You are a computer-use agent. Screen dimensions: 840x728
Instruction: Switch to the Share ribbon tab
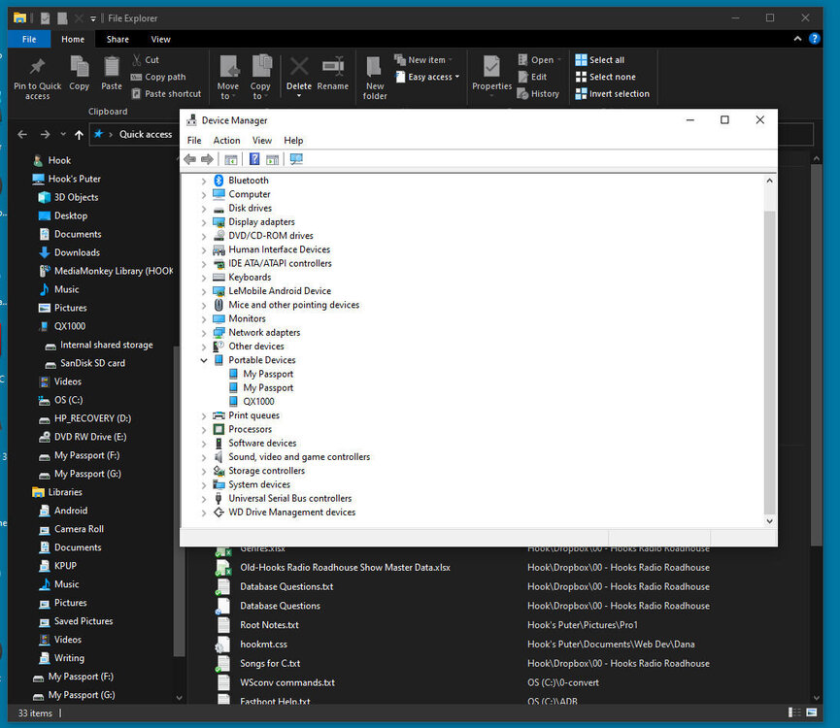point(118,40)
